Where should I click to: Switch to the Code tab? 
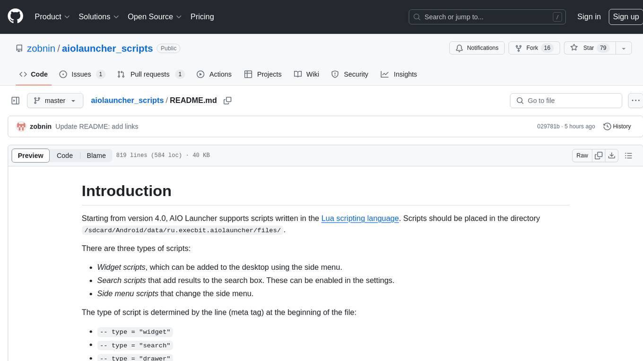click(33, 74)
